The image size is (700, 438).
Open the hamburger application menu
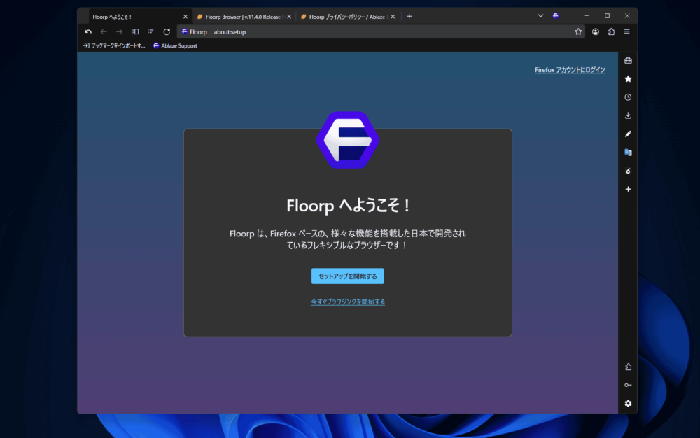(626, 31)
